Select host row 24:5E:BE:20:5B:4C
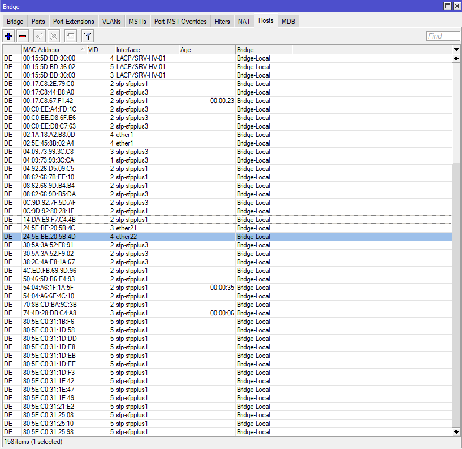 pyautogui.click(x=227, y=228)
